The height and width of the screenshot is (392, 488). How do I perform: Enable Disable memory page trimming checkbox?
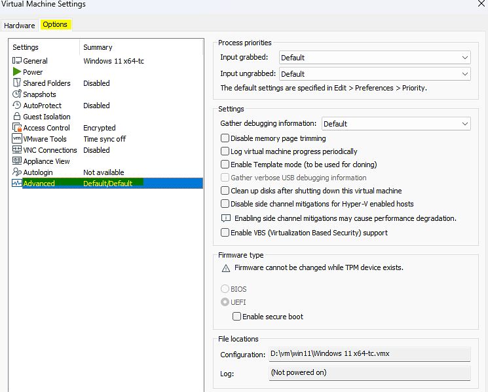pyautogui.click(x=225, y=138)
